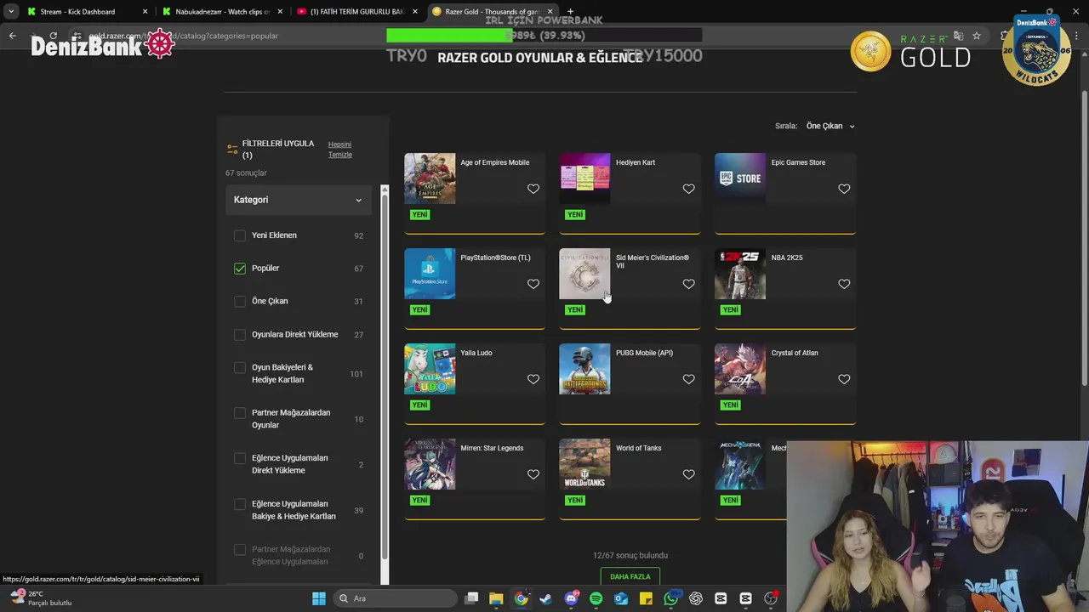The width and height of the screenshot is (1089, 612).
Task: Open Discord from the taskbar
Action: click(x=571, y=598)
